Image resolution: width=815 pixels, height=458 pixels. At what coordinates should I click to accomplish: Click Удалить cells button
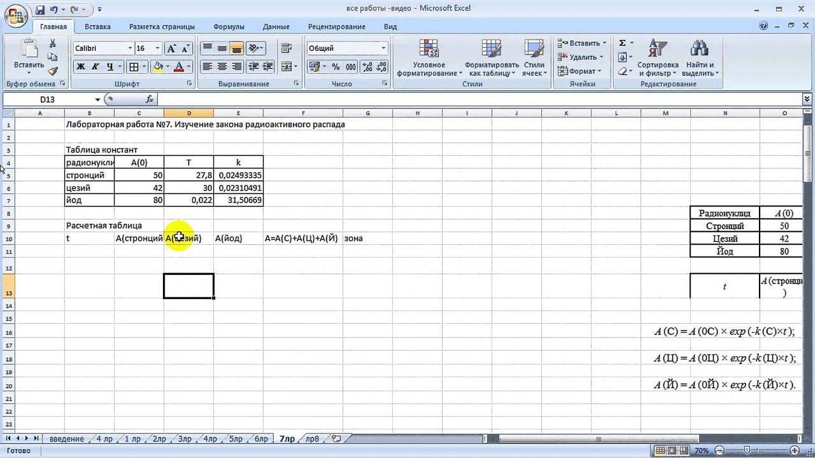point(579,57)
